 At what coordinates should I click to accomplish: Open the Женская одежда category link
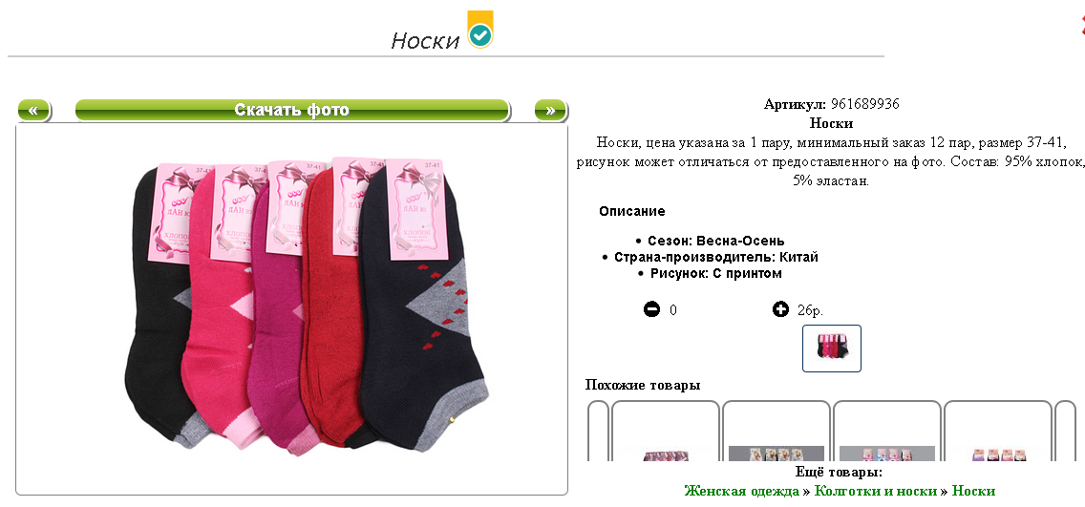[741, 491]
